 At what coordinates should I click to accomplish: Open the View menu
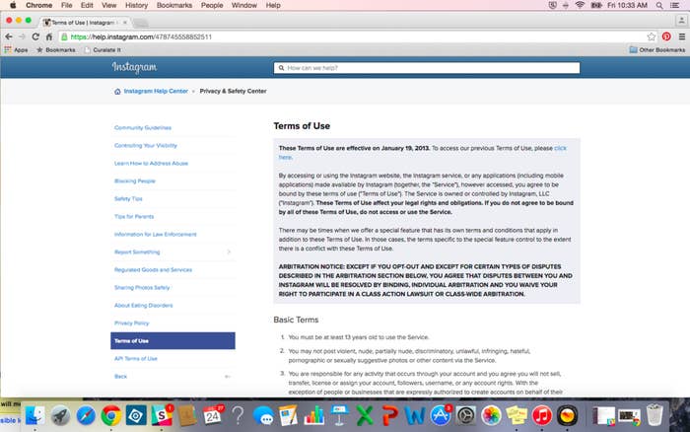[x=108, y=5]
